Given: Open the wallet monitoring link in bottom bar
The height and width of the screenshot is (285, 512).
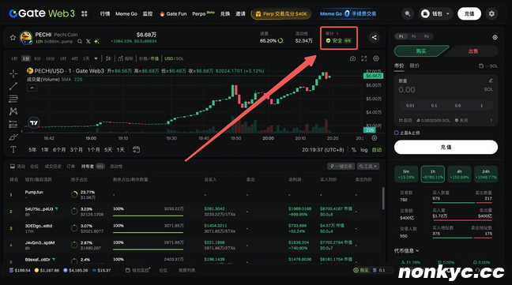Looking at the screenshot, I should [x=137, y=270].
